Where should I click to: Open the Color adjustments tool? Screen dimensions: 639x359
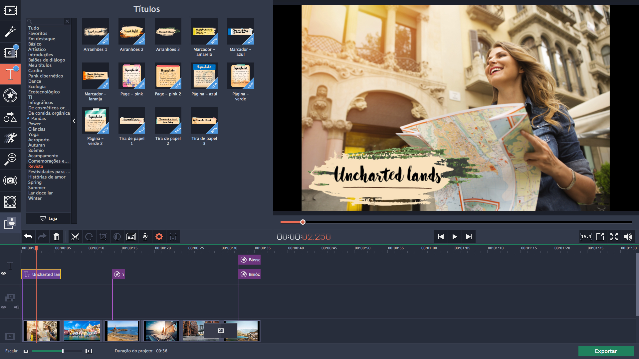click(x=117, y=237)
